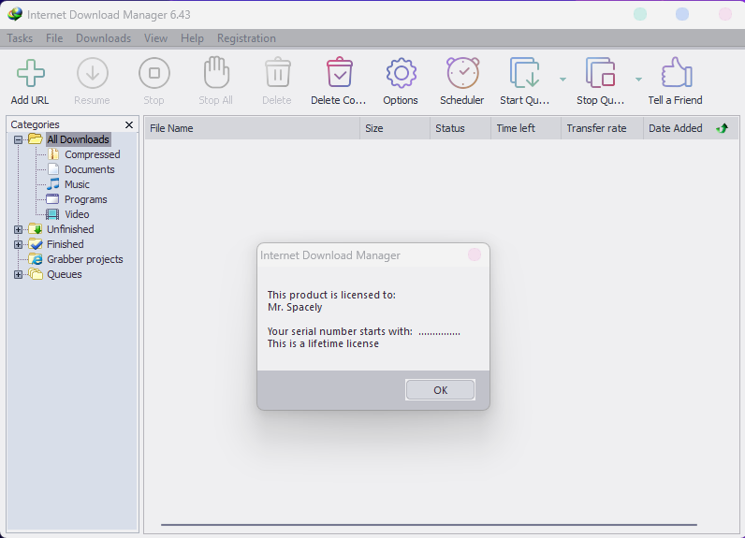Click the Music note category icon
This screenshot has height=538, width=745.
[52, 184]
